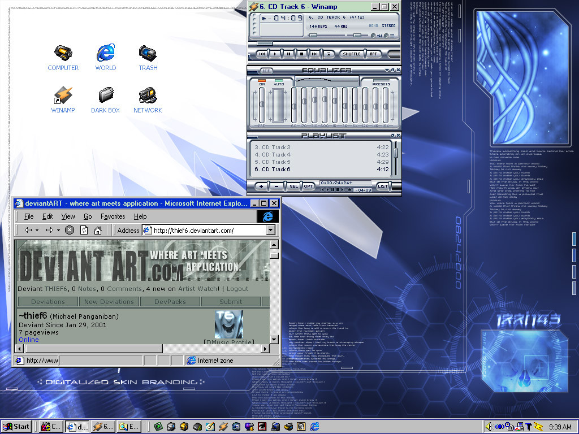Open the Back history dropdown arrow
579x434 pixels.
pyautogui.click(x=37, y=231)
